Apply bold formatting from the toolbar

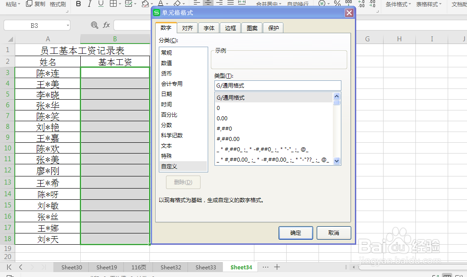[x=79, y=4]
